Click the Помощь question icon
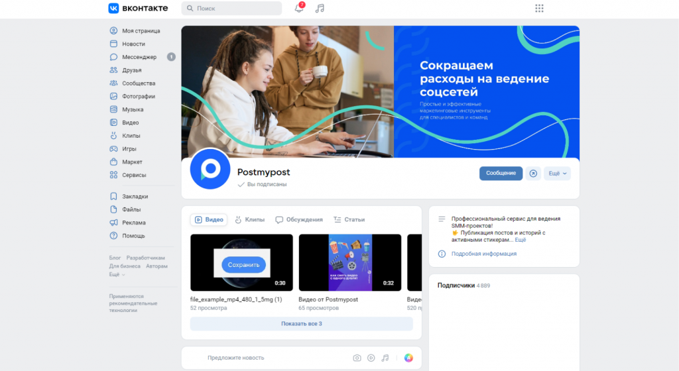679x371 pixels. (113, 236)
